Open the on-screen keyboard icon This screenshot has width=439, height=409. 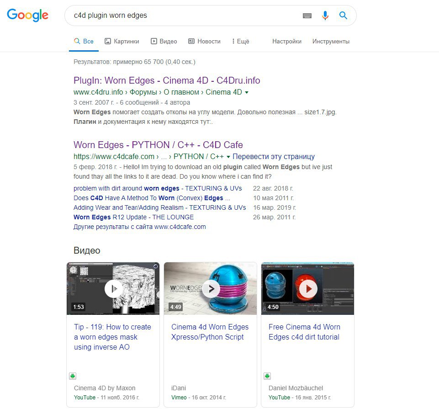pyautogui.click(x=307, y=16)
